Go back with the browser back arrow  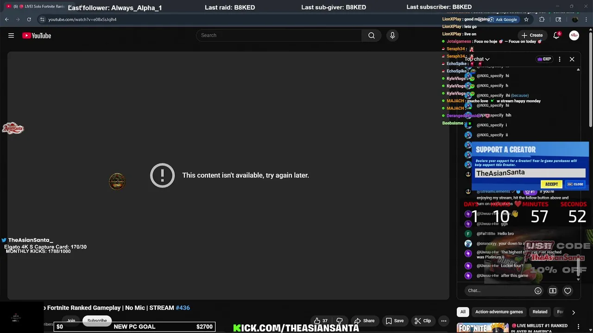click(x=6, y=19)
